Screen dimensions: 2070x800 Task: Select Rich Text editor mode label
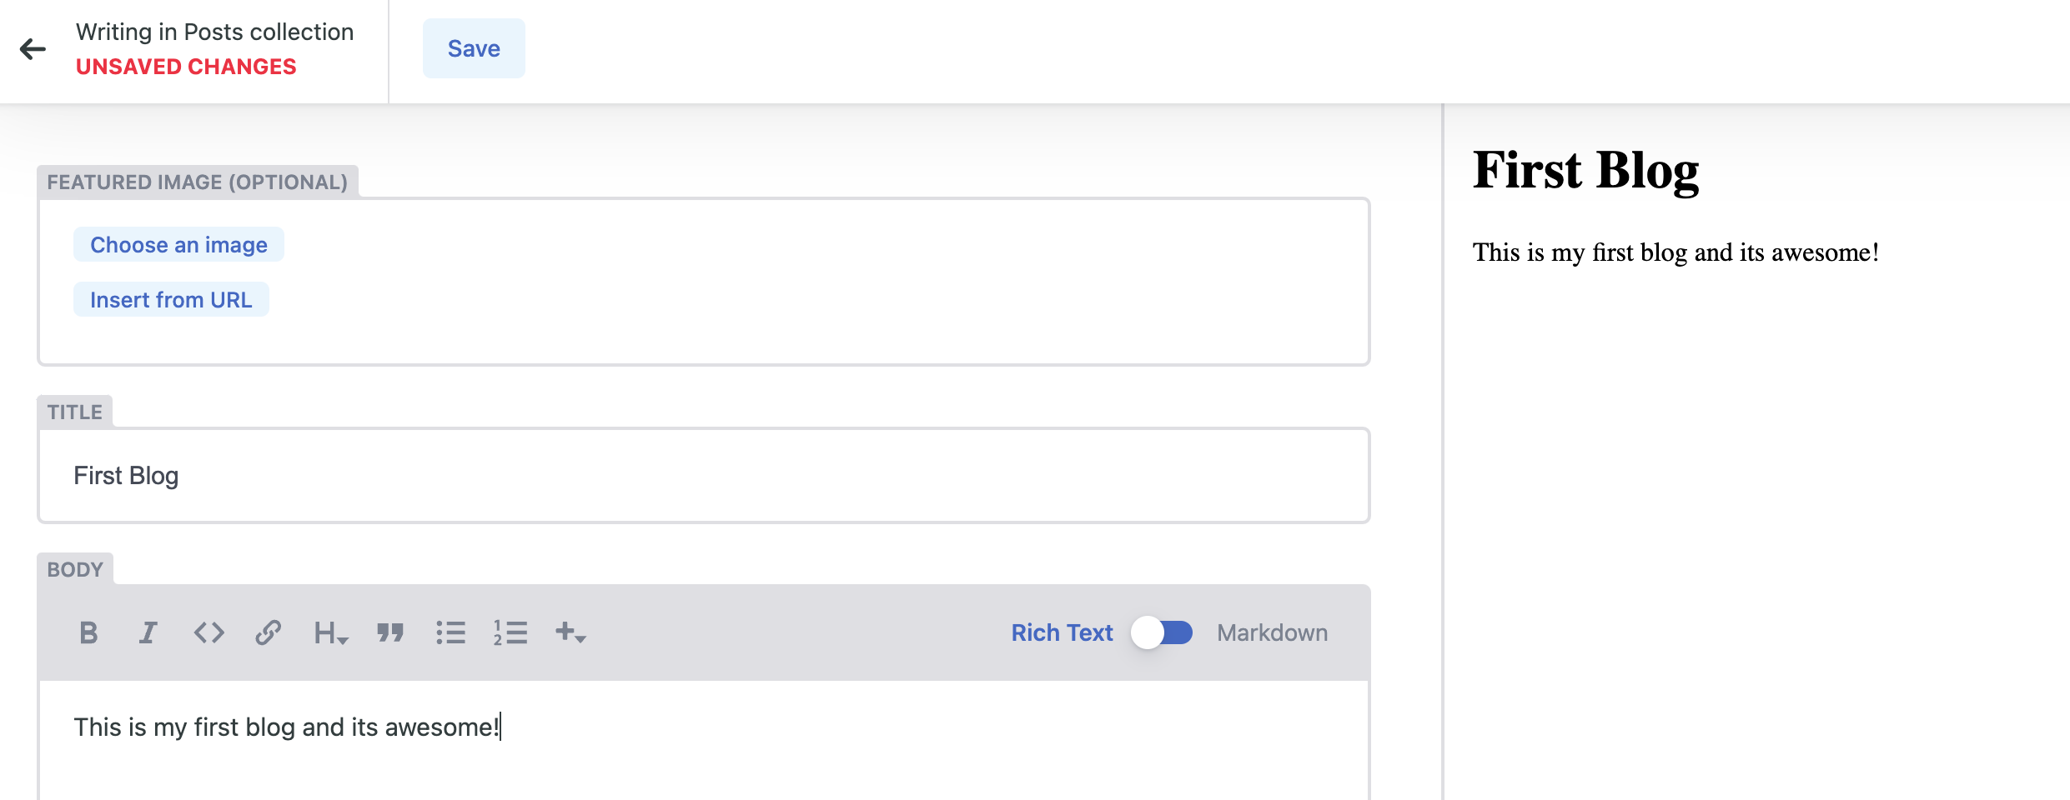pos(1062,633)
